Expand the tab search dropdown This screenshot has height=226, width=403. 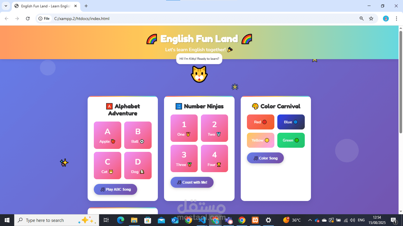(6, 6)
